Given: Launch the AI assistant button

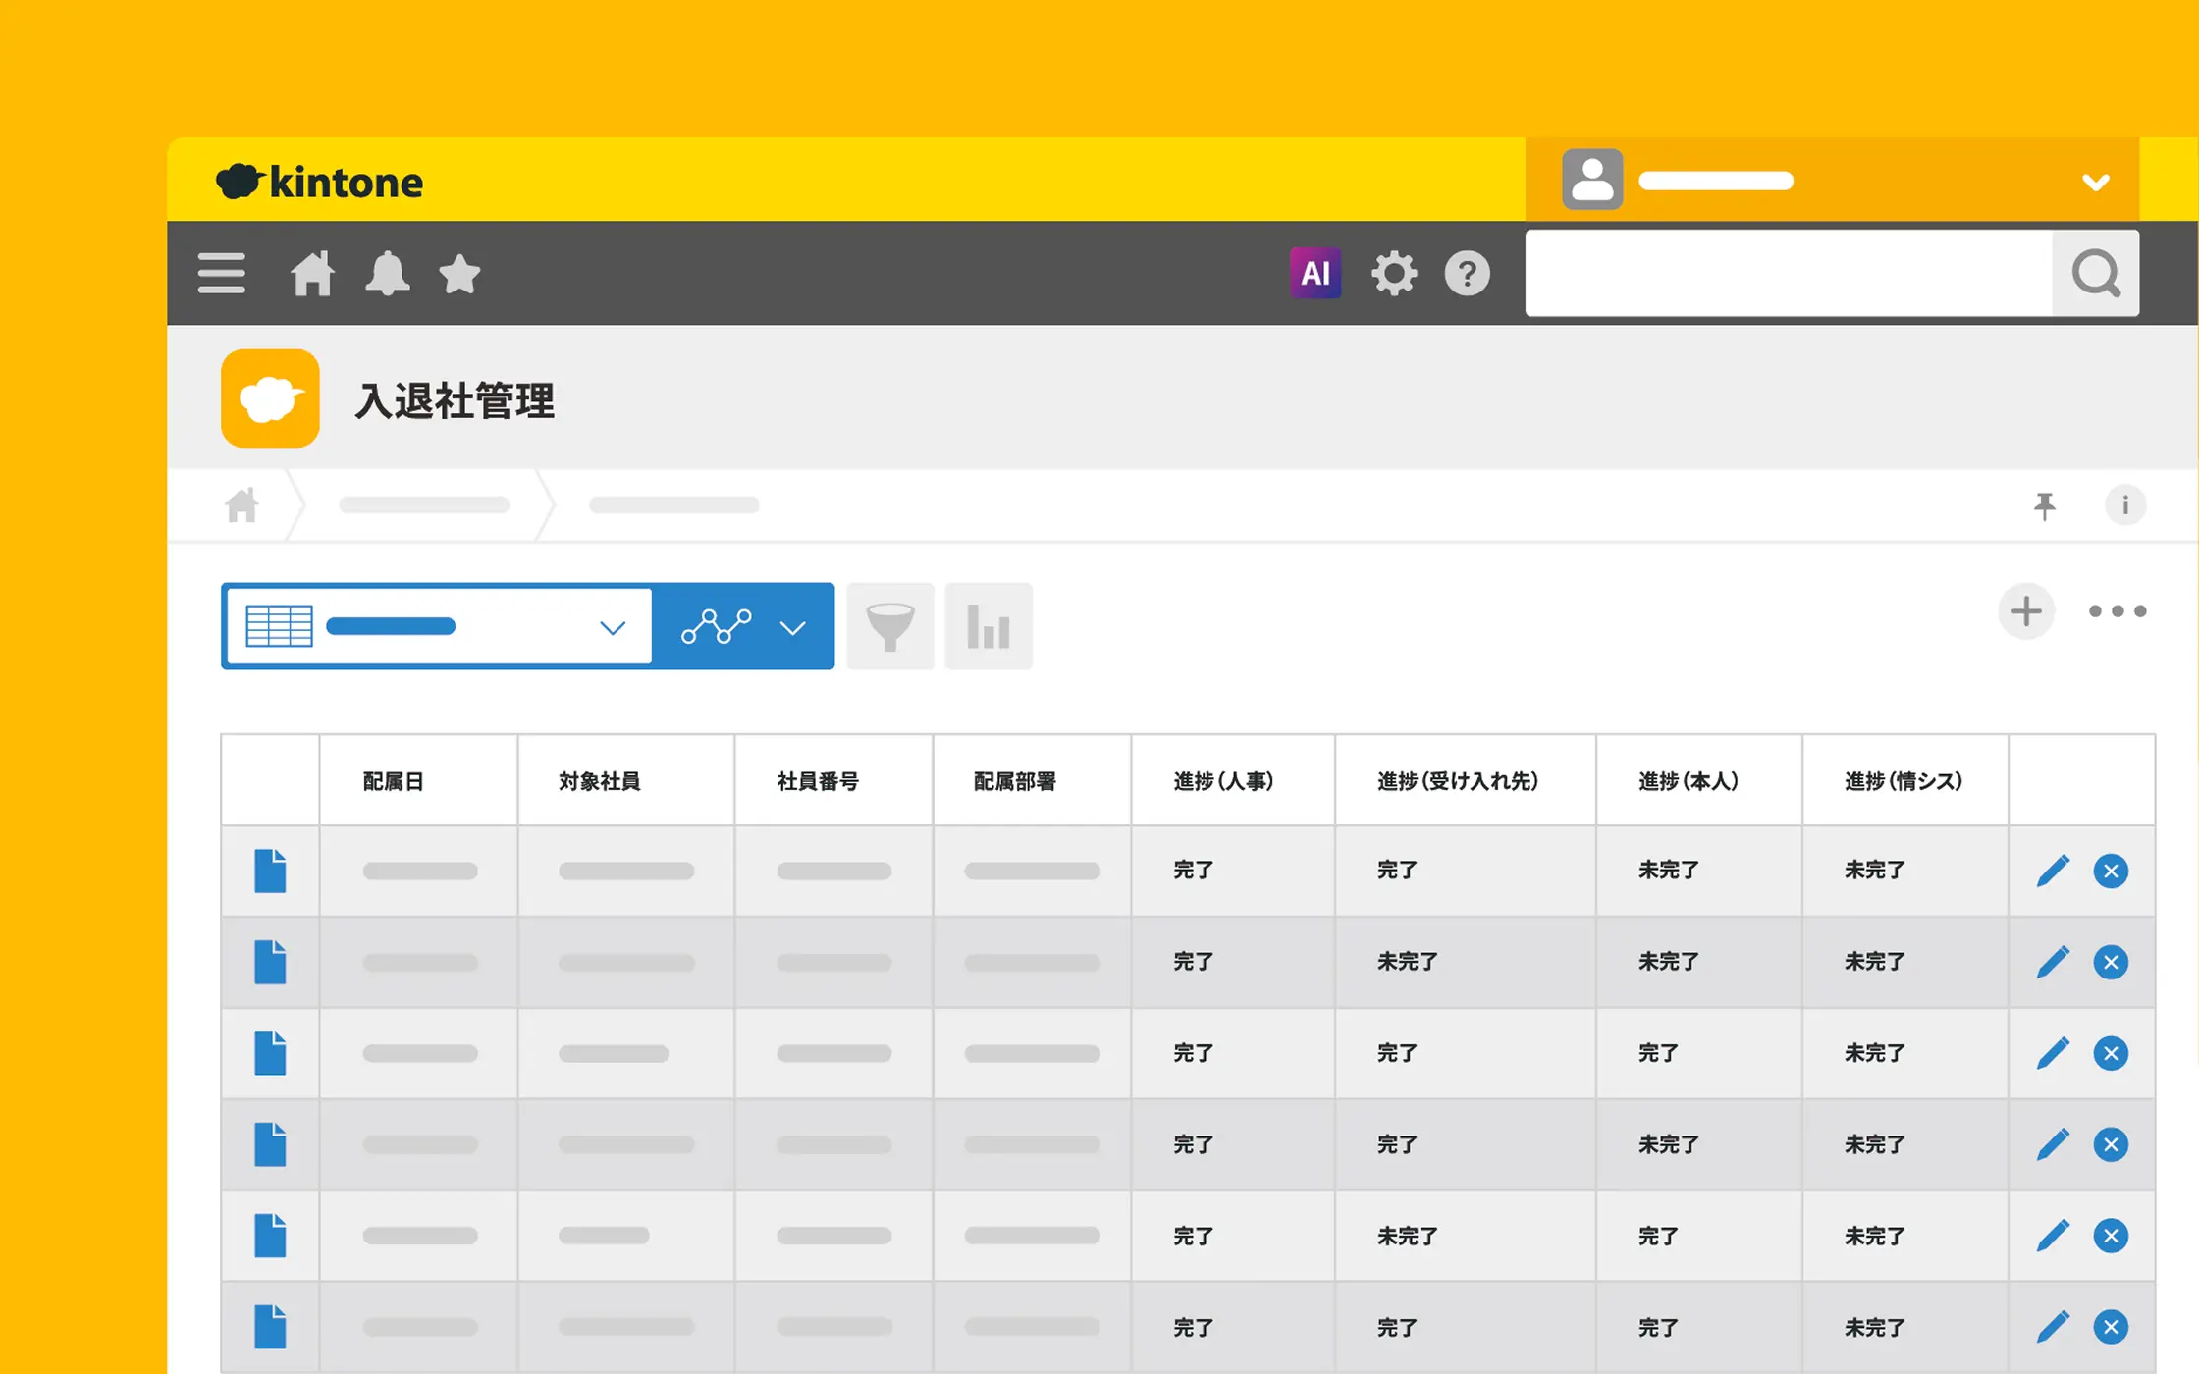Looking at the screenshot, I should [1314, 273].
